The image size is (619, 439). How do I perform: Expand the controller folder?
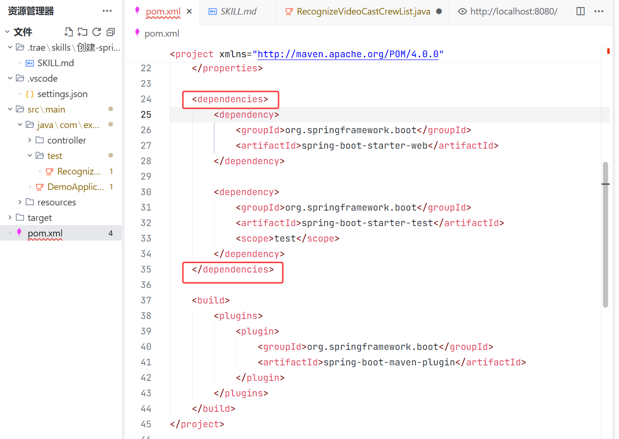click(30, 140)
